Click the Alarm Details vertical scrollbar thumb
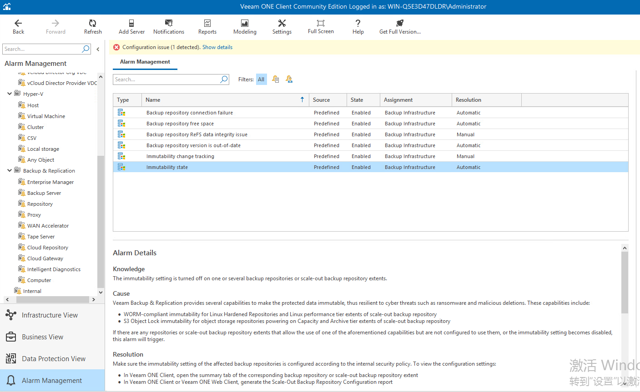Viewport: 640px width, 392px height. (625, 282)
